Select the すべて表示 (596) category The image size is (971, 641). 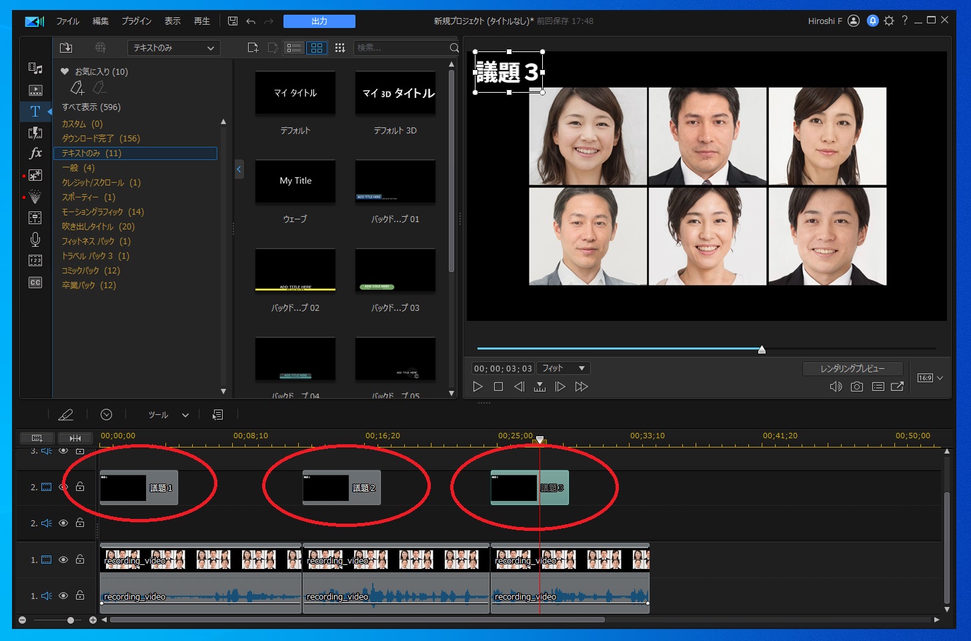91,107
